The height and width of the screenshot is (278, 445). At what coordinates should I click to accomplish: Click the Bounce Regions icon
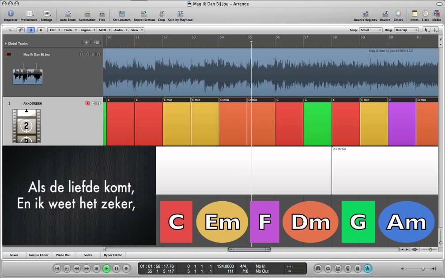365,15
